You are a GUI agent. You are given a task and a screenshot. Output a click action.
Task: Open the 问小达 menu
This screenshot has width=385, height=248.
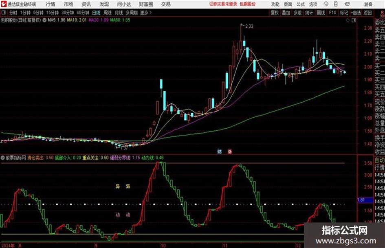124,4
